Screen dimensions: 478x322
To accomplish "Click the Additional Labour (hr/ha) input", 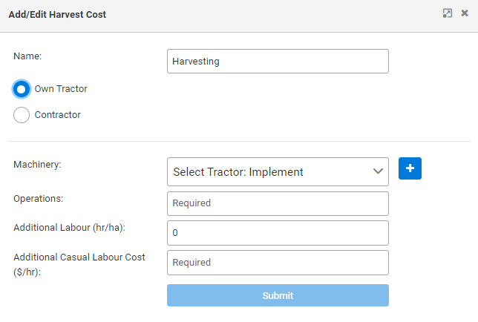I will click(x=278, y=233).
